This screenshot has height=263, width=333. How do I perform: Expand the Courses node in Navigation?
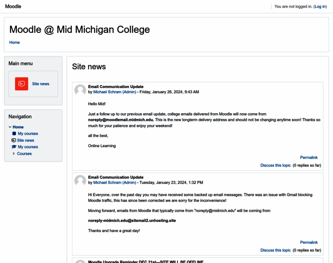click(x=14, y=153)
